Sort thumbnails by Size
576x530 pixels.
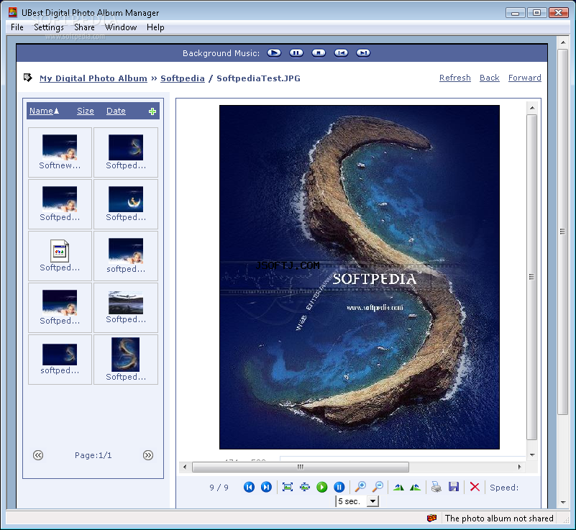(x=86, y=111)
